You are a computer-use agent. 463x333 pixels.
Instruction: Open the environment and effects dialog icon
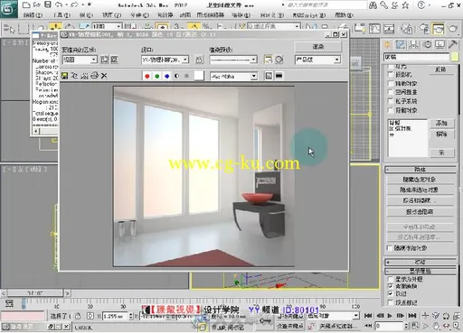click(279, 60)
